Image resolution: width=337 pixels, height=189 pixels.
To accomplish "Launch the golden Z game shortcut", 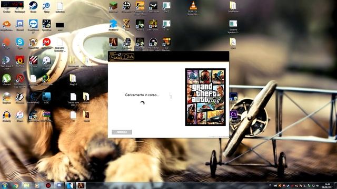I will tap(126, 25).
